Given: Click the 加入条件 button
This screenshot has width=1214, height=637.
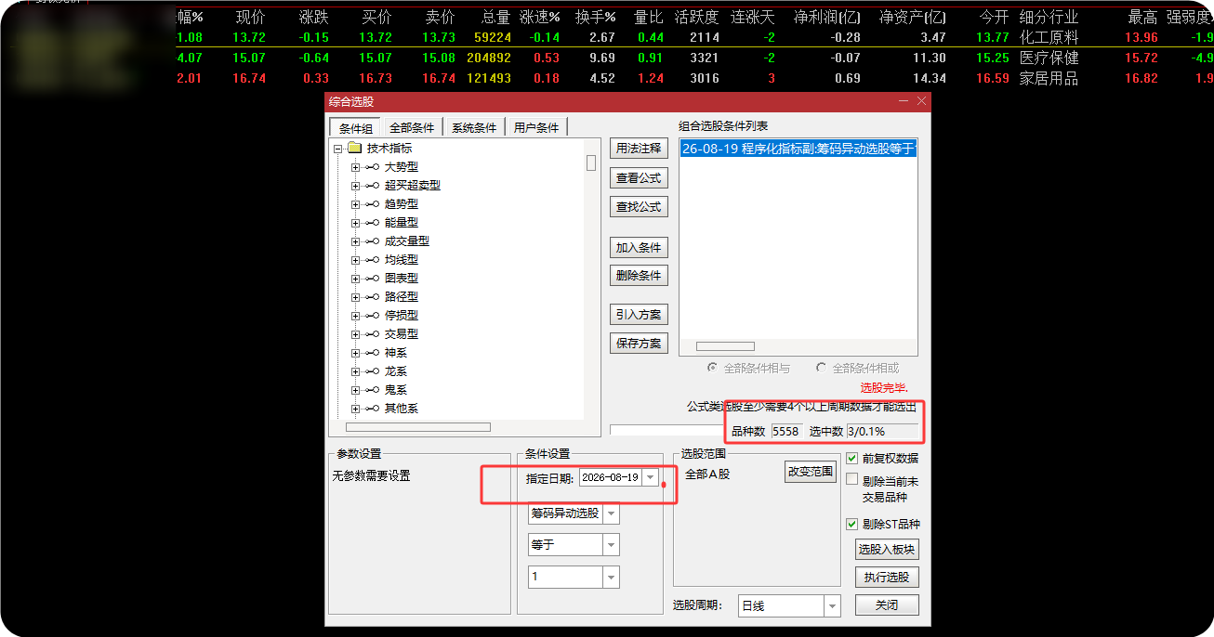Looking at the screenshot, I should [x=639, y=248].
